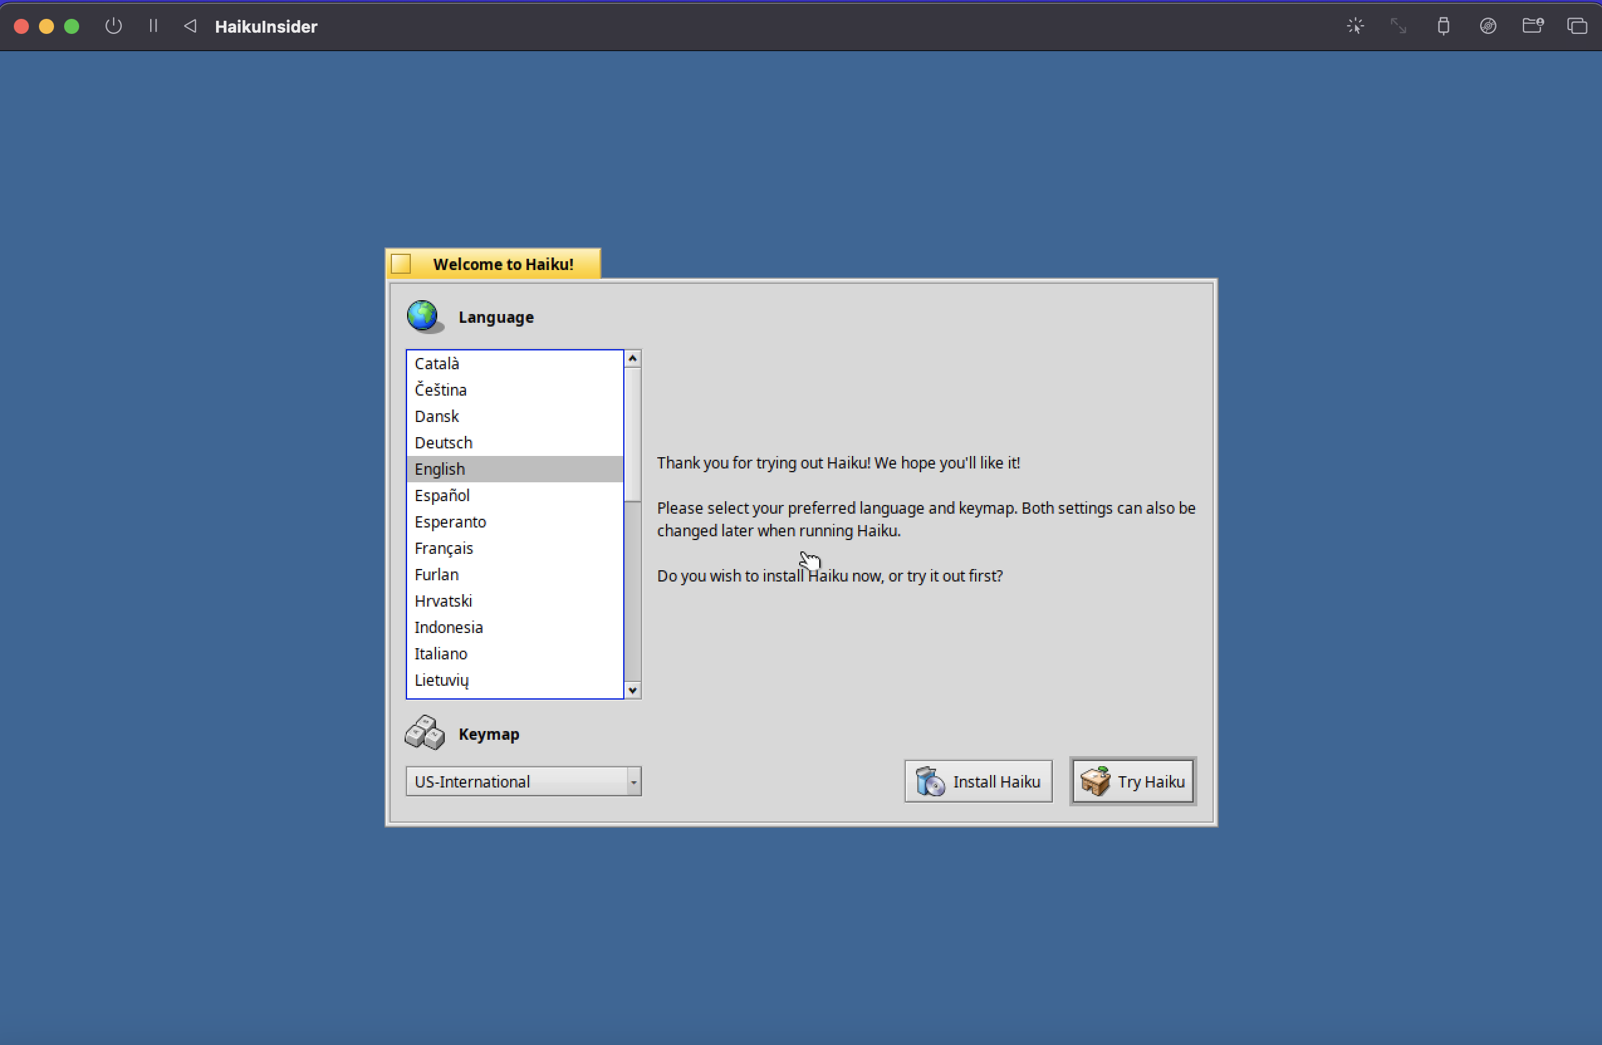Viewport: 1602px width, 1045px height.
Task: Select Furlan in the language list
Action: 515,575
